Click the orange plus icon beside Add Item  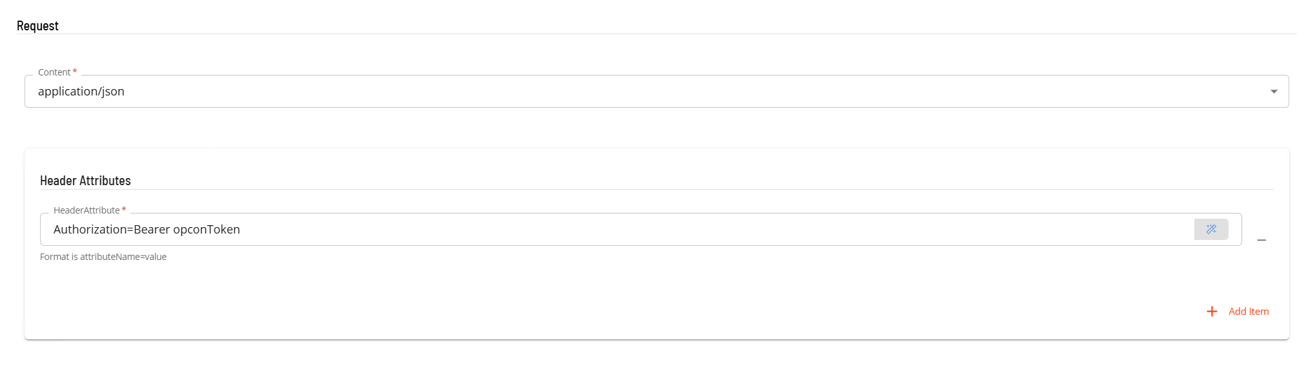(1212, 312)
